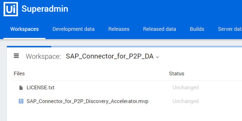
Task: Expand the workspace dropdown arrow
Action: (x=157, y=57)
